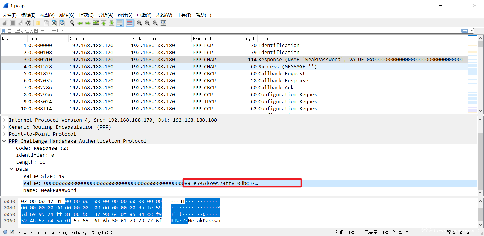Sort packets by Protocol column header
Viewport: 484px width, 236px height.
(202, 39)
